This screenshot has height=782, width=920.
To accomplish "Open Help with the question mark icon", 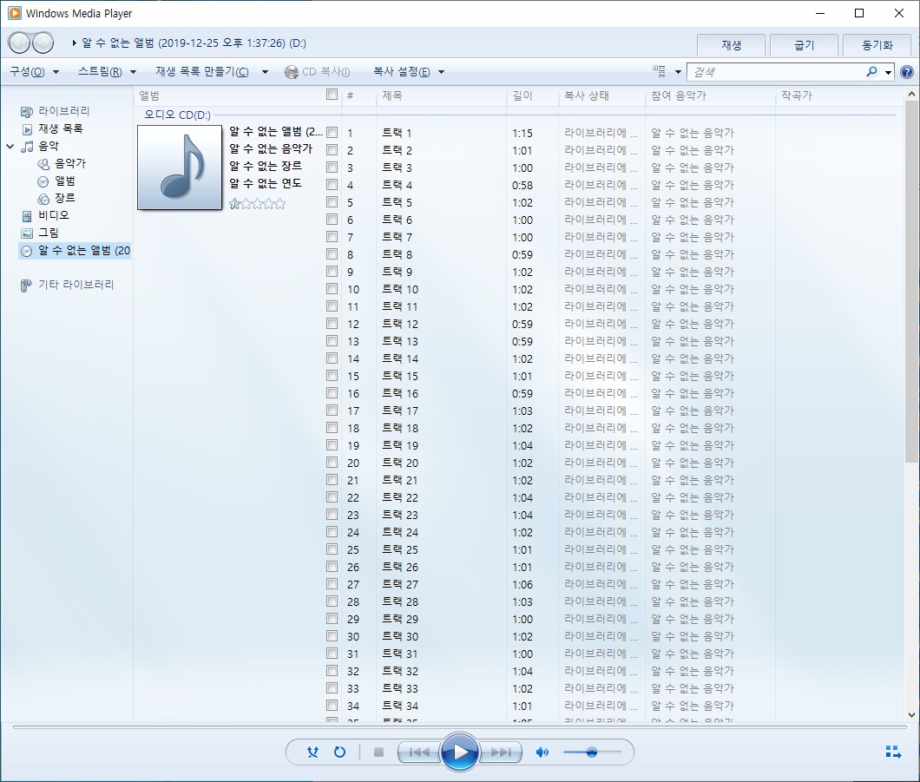I will point(906,72).
